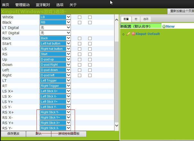The width and height of the screenshot is (194, 141).
Task: Open the Black dropdown showing RB
Action: [x=55, y=22]
